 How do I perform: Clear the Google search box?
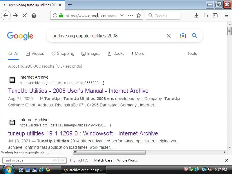(x=169, y=36)
